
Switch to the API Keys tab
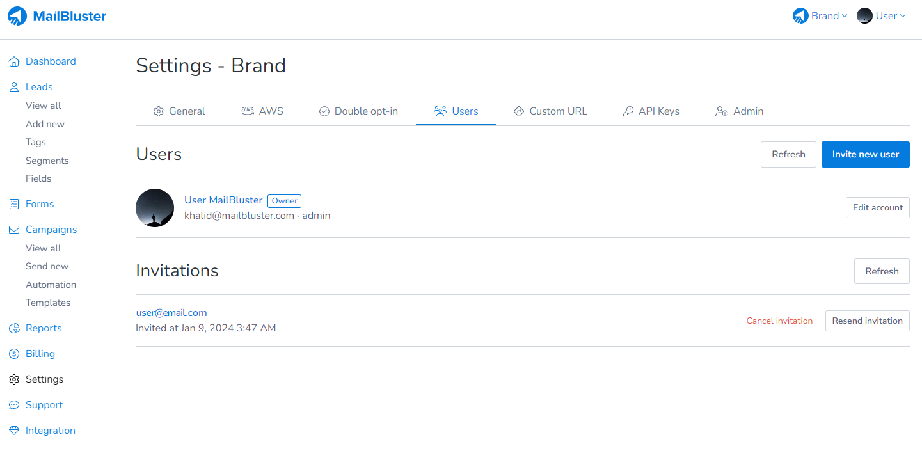pyautogui.click(x=651, y=111)
